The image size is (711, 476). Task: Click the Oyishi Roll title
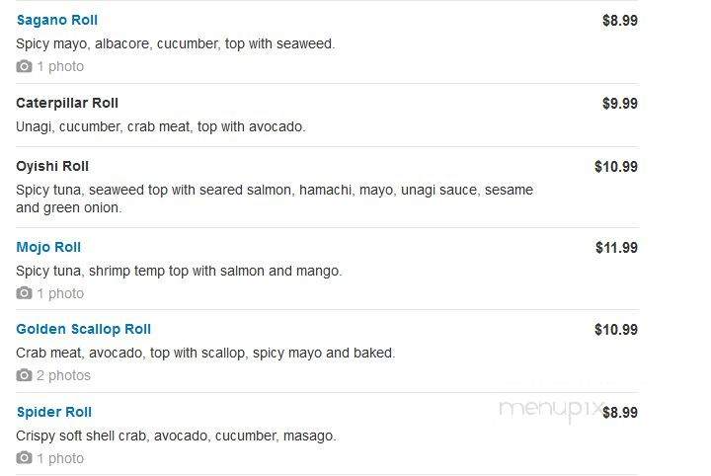52,166
